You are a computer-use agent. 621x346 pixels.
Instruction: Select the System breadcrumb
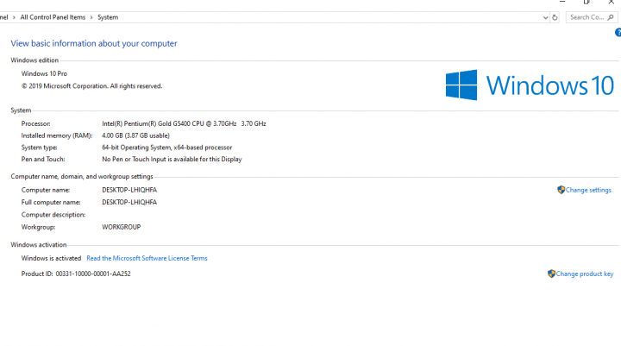(x=108, y=17)
